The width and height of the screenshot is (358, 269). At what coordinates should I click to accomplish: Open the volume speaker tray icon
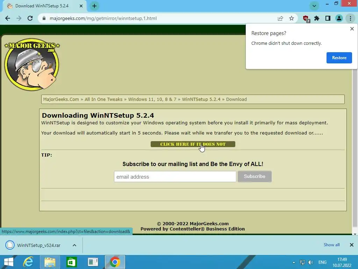point(310,262)
